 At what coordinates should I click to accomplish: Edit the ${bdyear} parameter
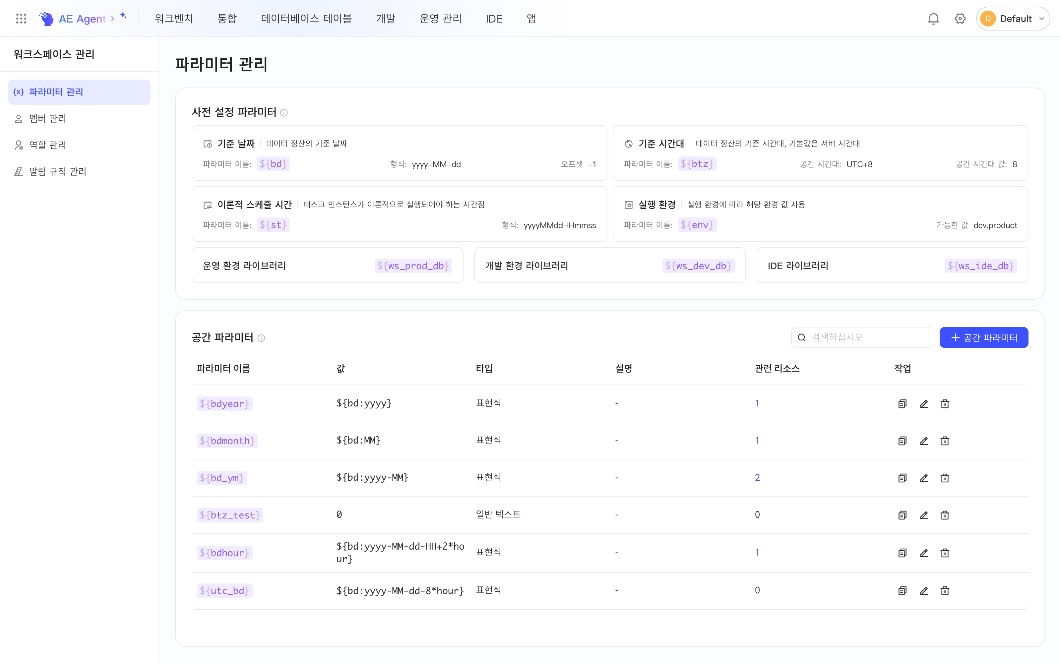point(923,404)
